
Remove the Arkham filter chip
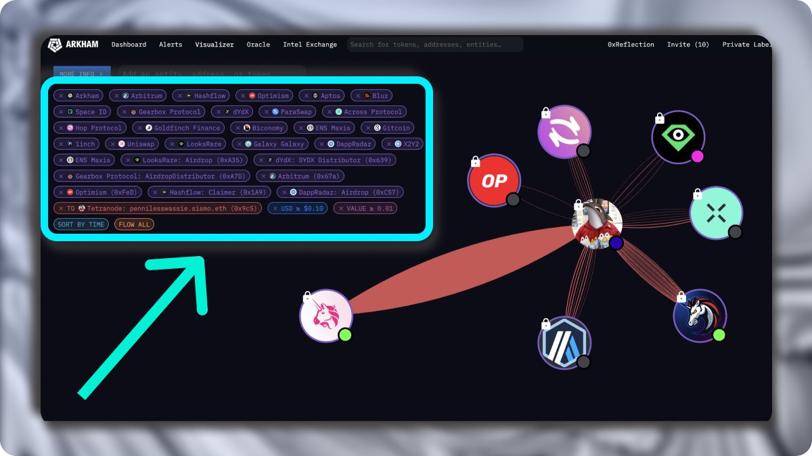click(x=61, y=96)
